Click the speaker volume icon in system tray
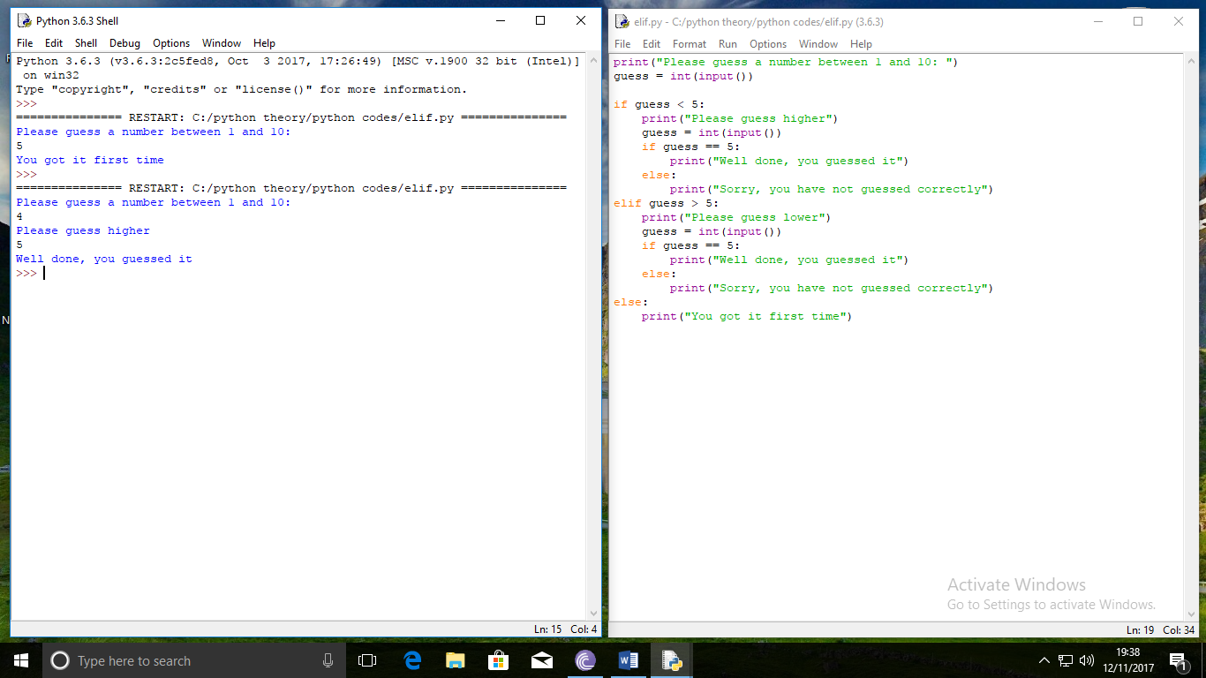The image size is (1206, 678). (1085, 659)
